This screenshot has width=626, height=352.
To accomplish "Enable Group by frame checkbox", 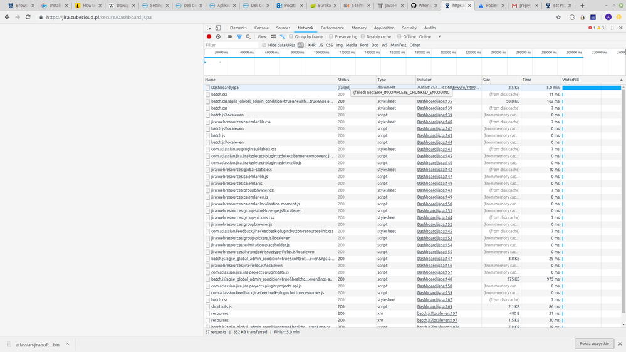I will pos(291,37).
